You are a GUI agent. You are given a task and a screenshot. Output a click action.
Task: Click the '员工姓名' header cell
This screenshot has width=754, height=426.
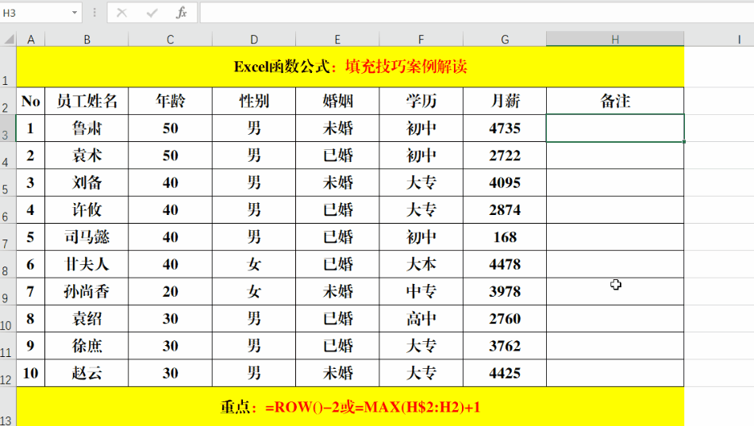87,101
